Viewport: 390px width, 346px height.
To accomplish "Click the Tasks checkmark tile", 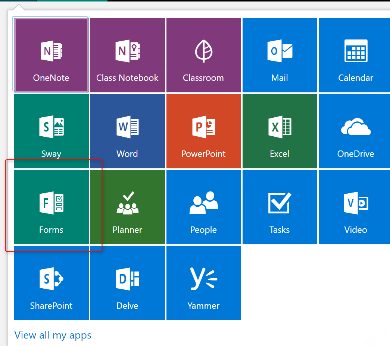I will (280, 207).
